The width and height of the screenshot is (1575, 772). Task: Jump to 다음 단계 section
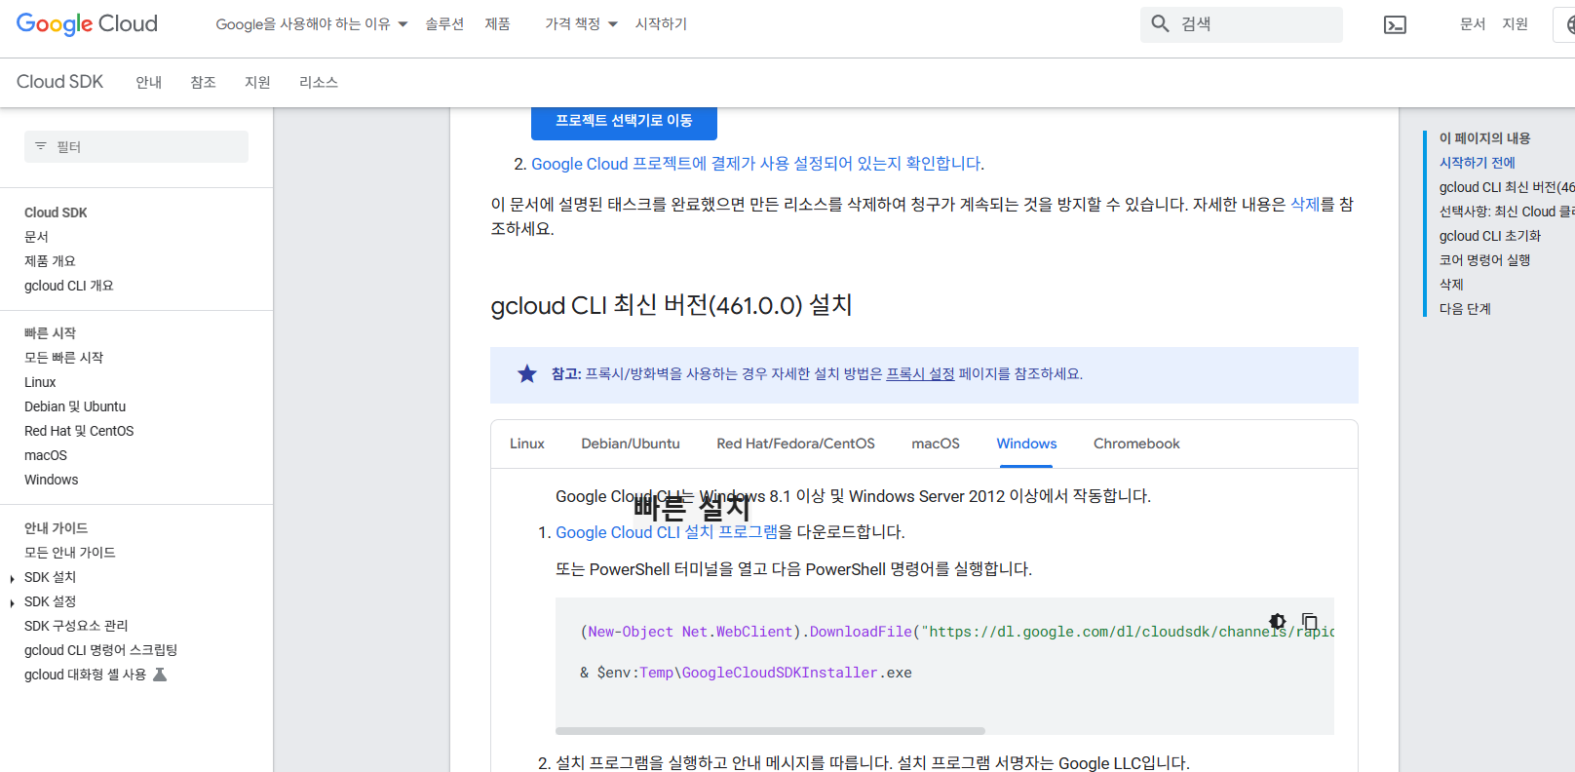(1465, 309)
